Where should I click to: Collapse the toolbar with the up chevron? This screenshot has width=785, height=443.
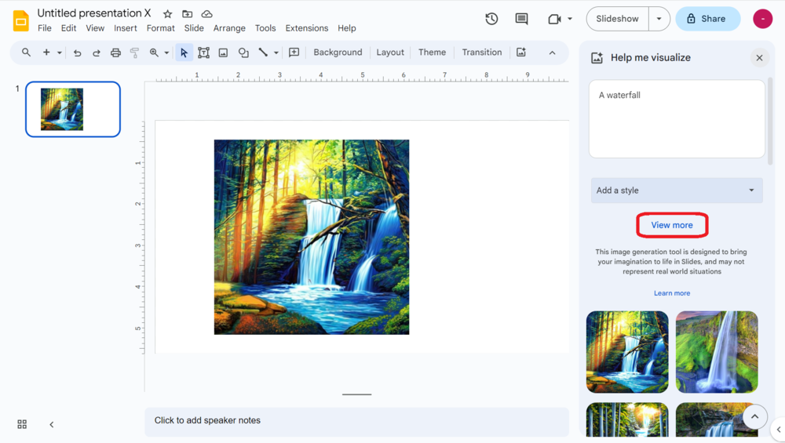pyautogui.click(x=552, y=53)
